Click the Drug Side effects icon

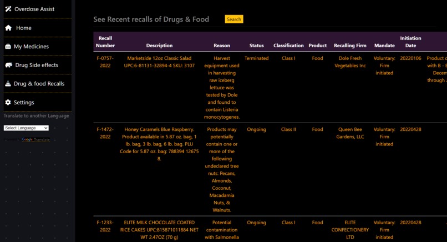click(x=8, y=65)
